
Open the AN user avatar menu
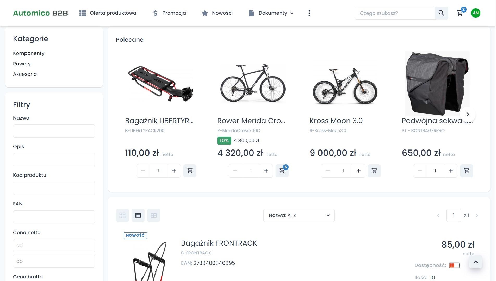click(x=475, y=13)
